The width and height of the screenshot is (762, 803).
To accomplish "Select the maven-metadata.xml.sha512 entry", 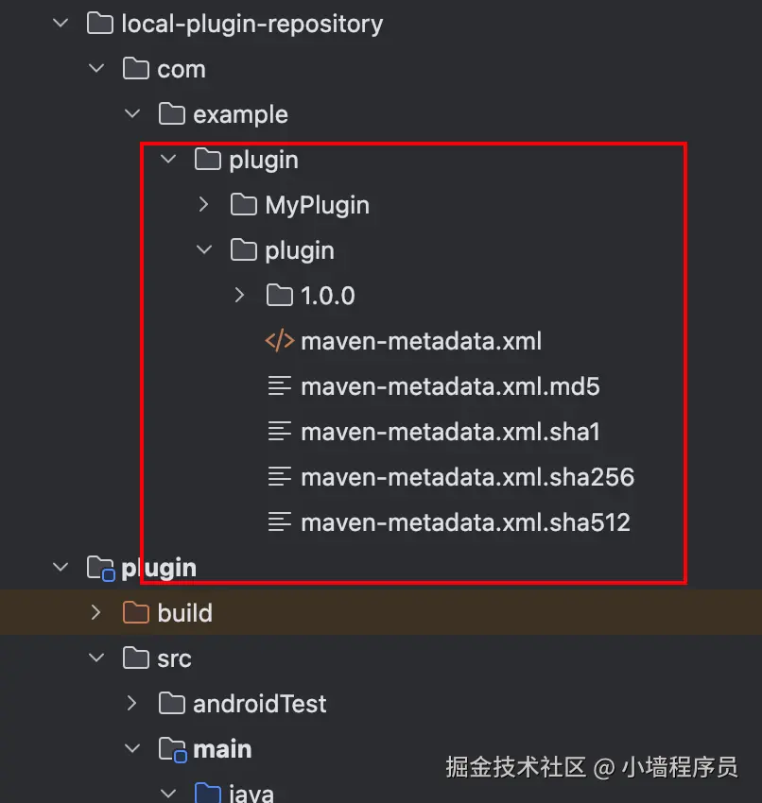I will click(465, 522).
